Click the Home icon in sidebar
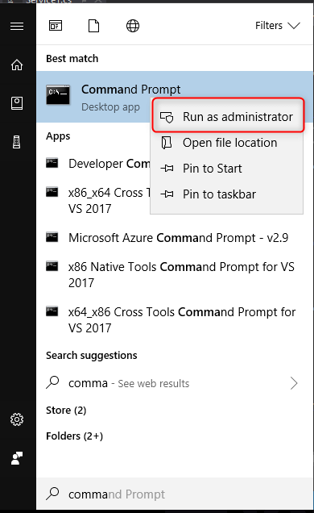This screenshot has height=513, width=314. click(17, 65)
